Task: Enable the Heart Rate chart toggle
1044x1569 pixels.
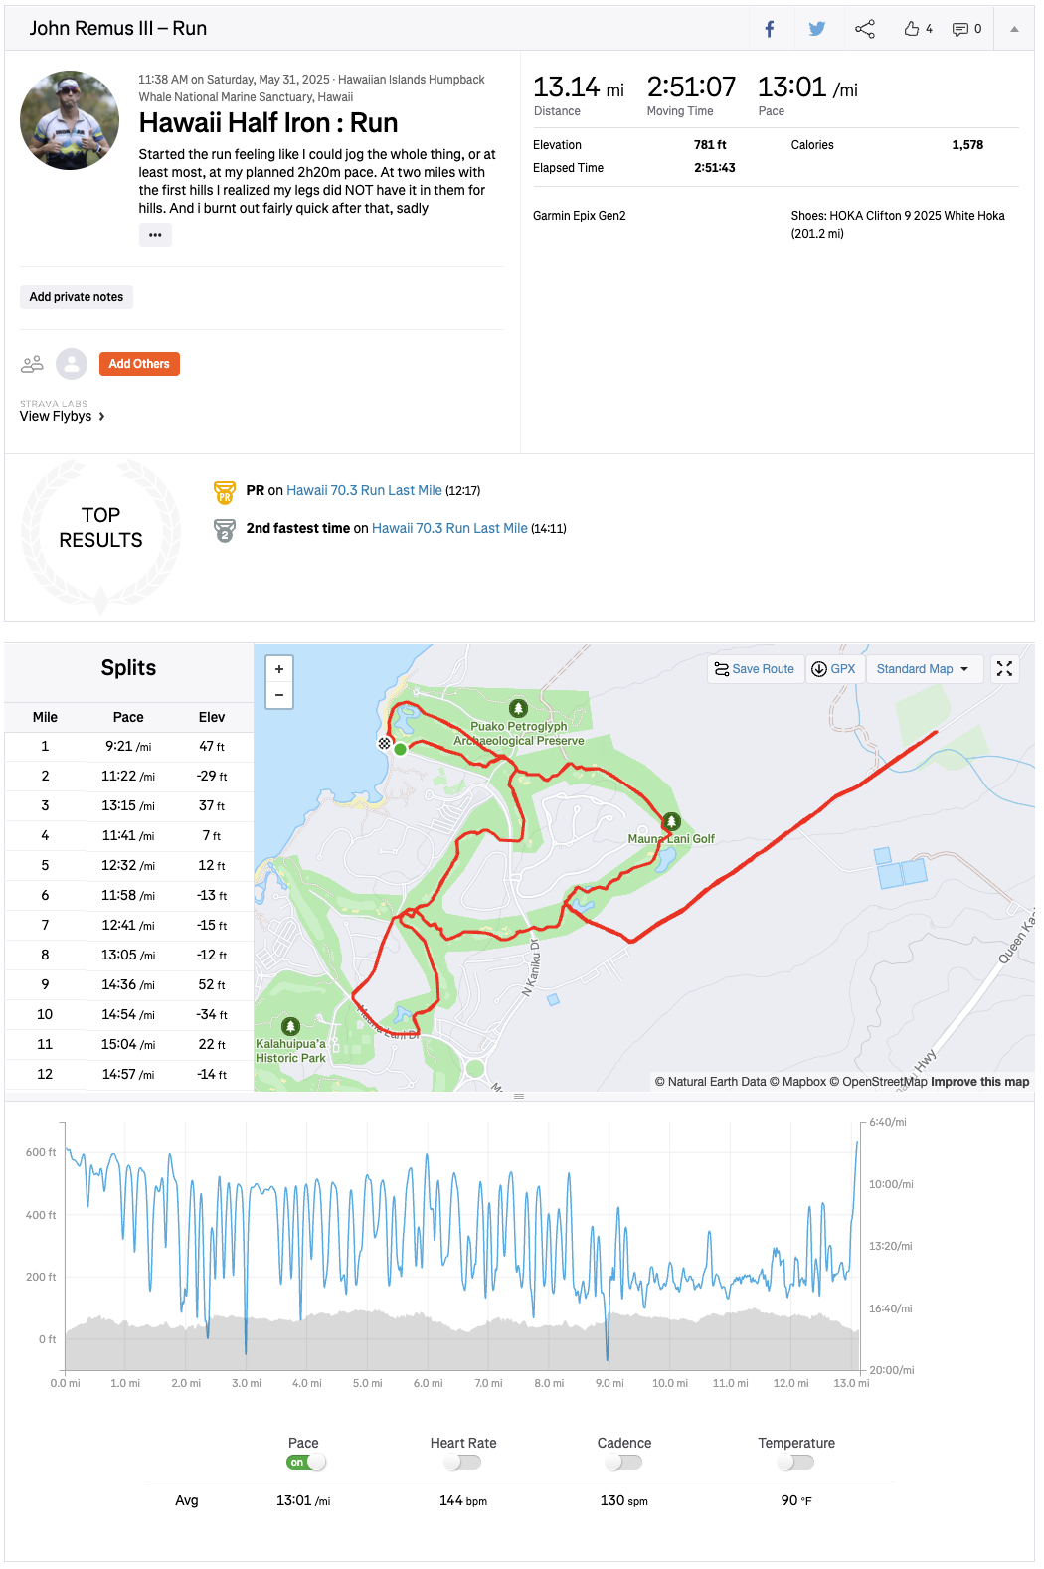Action: coord(463,1462)
